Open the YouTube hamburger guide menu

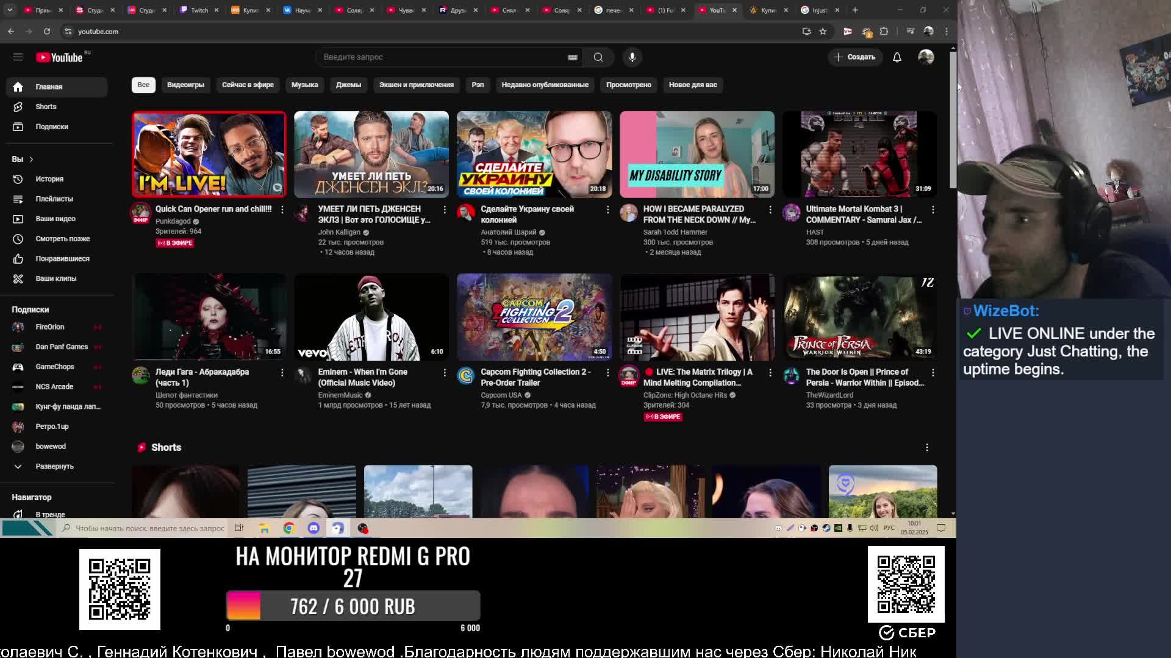(18, 57)
